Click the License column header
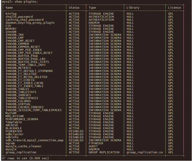Image resolution: width=192 pixels, height=161 pixels. (174, 8)
